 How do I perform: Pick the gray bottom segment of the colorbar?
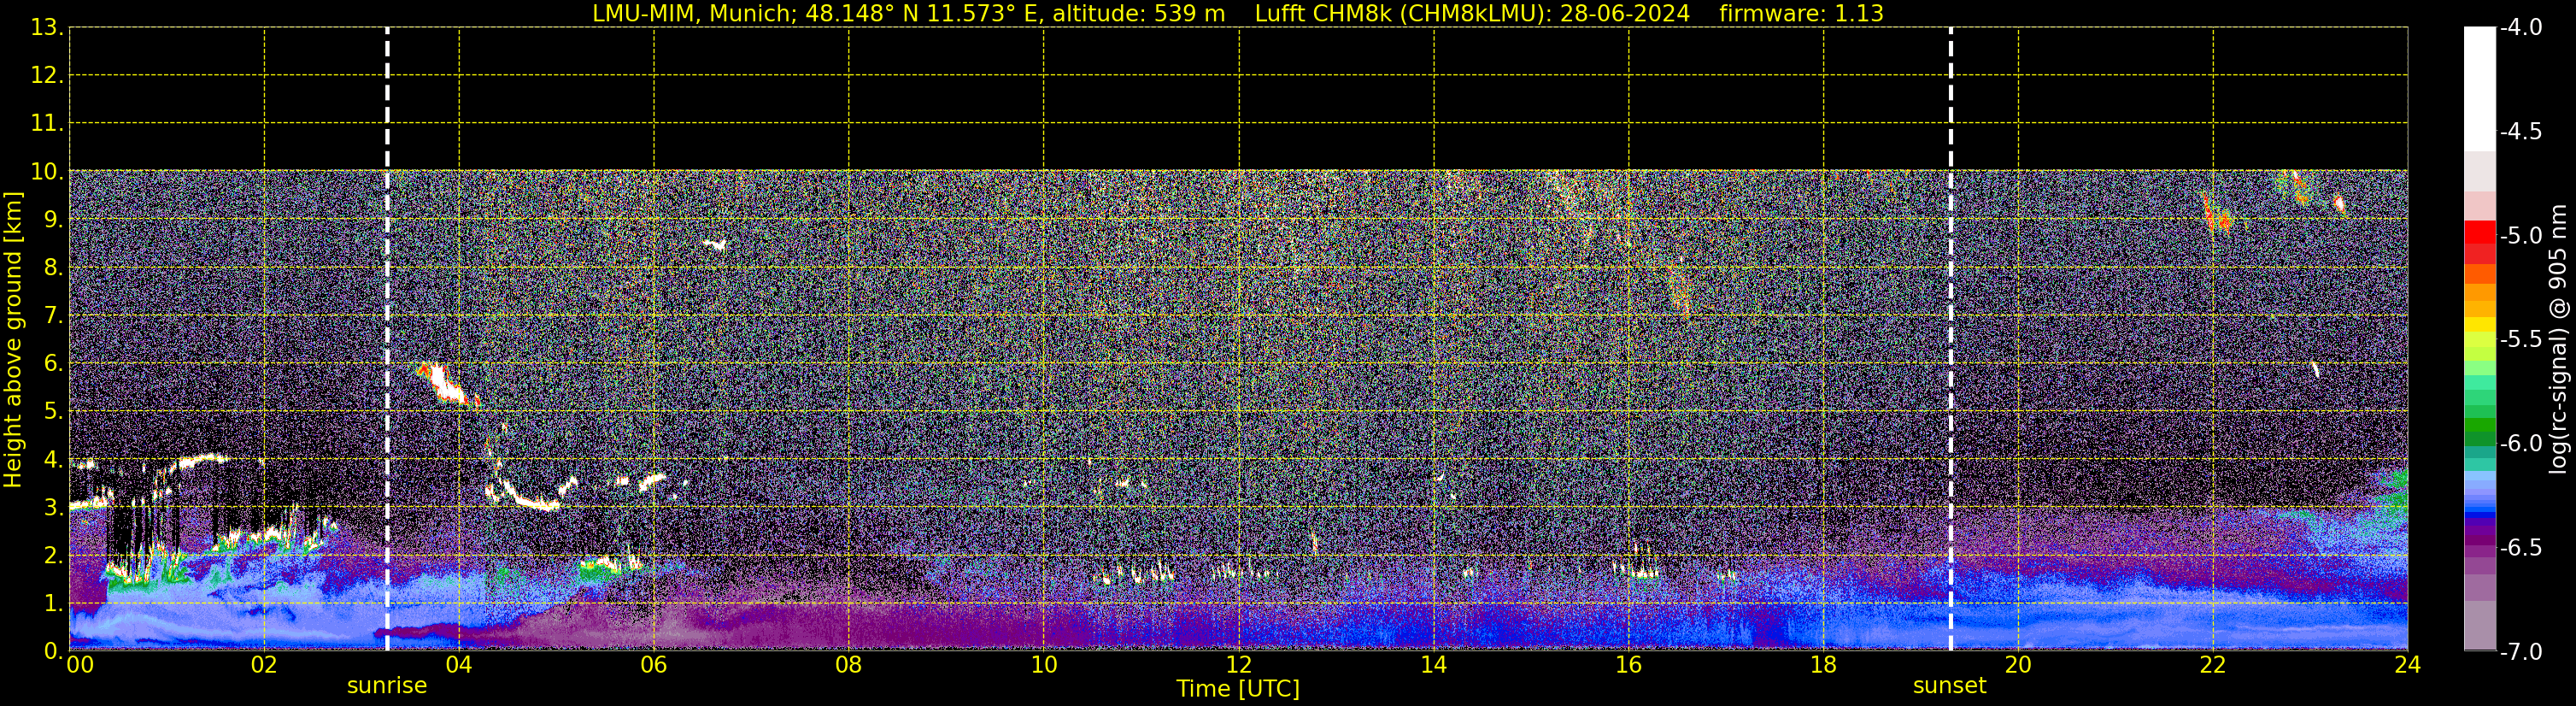(2479, 625)
